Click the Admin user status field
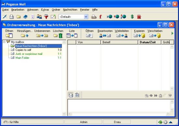Viewport: 179px width, 126px height. point(84,122)
